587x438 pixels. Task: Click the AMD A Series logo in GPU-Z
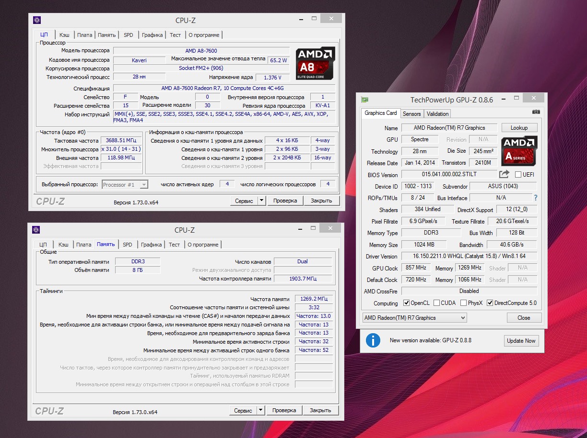[519, 151]
